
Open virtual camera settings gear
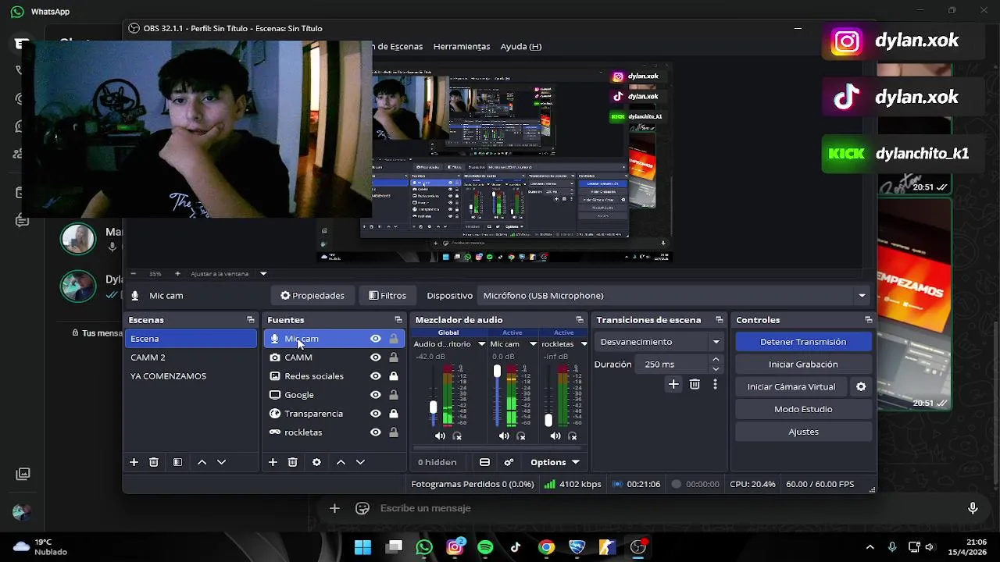pyautogui.click(x=861, y=386)
